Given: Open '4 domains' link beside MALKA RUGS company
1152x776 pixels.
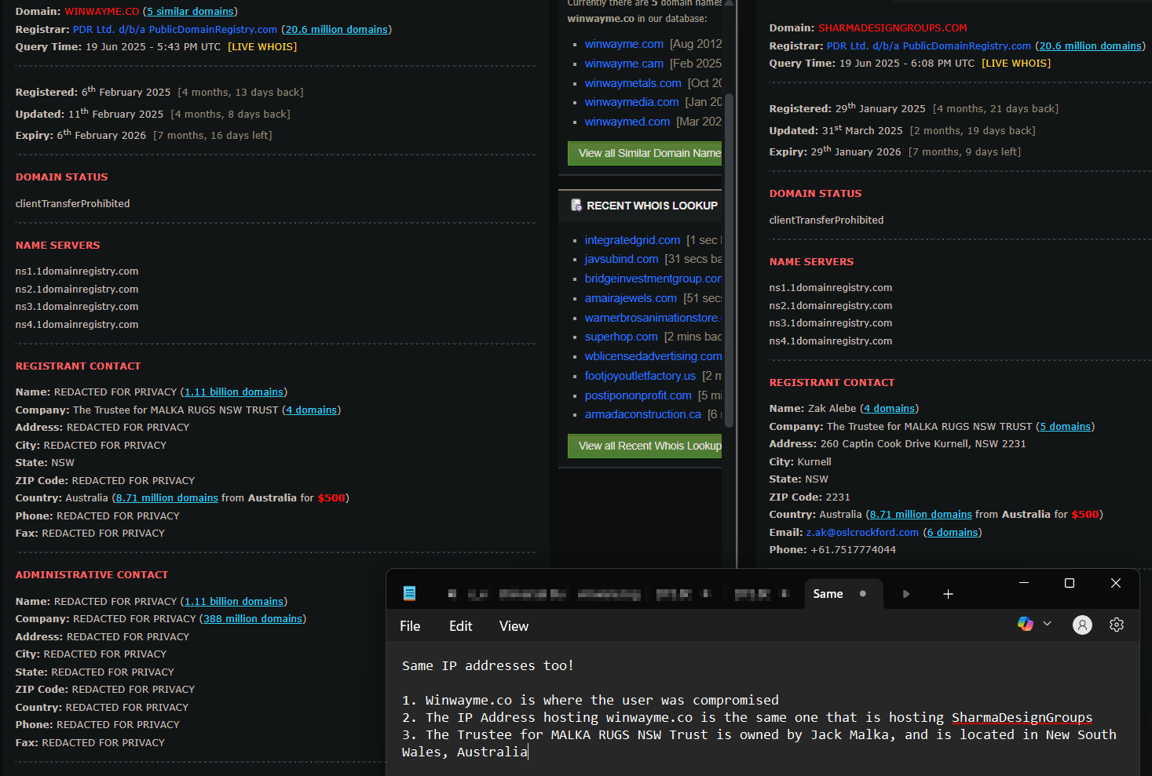Looking at the screenshot, I should 311,410.
